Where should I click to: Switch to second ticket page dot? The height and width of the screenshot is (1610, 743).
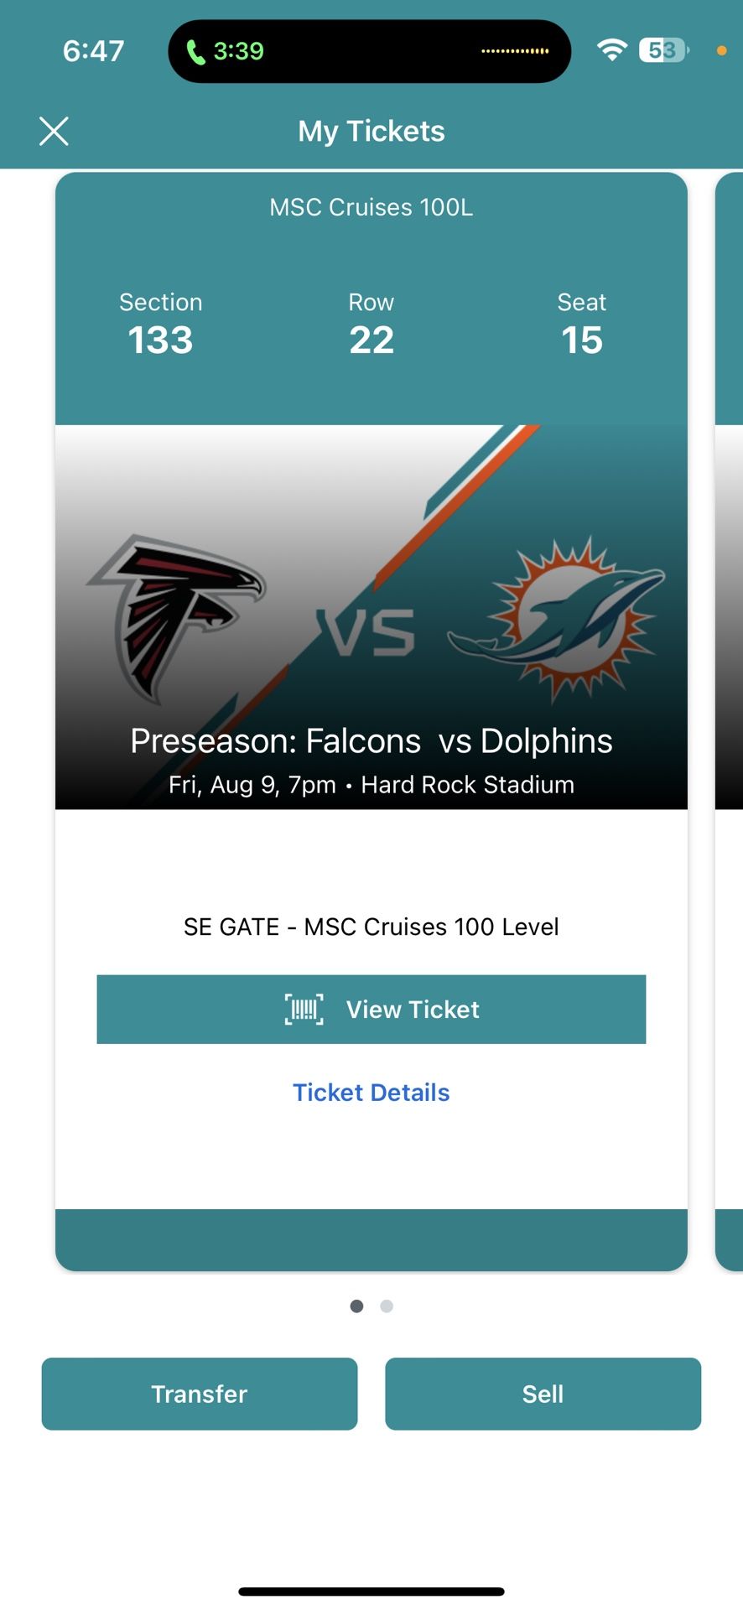pyautogui.click(x=387, y=1306)
